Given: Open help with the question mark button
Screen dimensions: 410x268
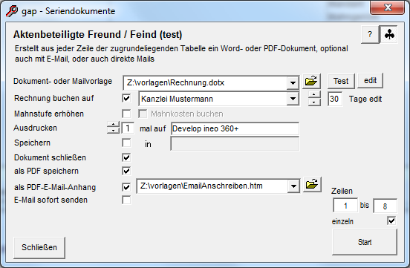Looking at the screenshot, I should pyautogui.click(x=370, y=34).
